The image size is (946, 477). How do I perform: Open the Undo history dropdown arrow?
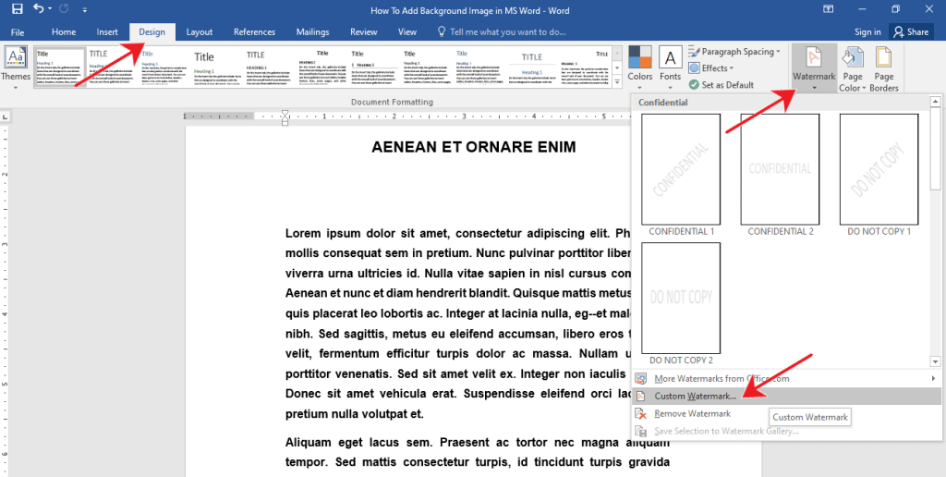(x=50, y=9)
